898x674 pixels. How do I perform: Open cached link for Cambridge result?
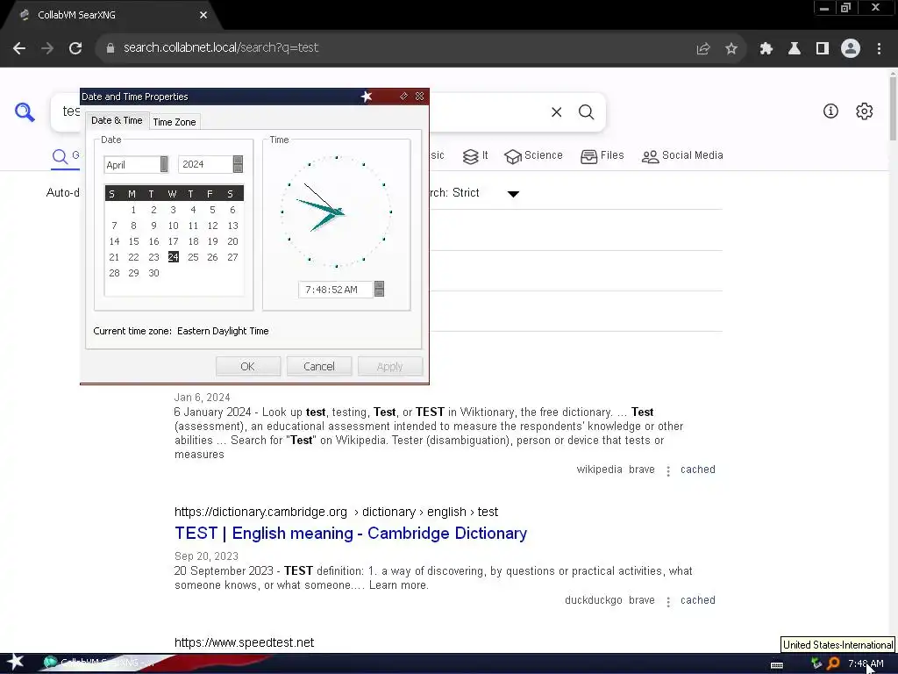click(x=697, y=600)
